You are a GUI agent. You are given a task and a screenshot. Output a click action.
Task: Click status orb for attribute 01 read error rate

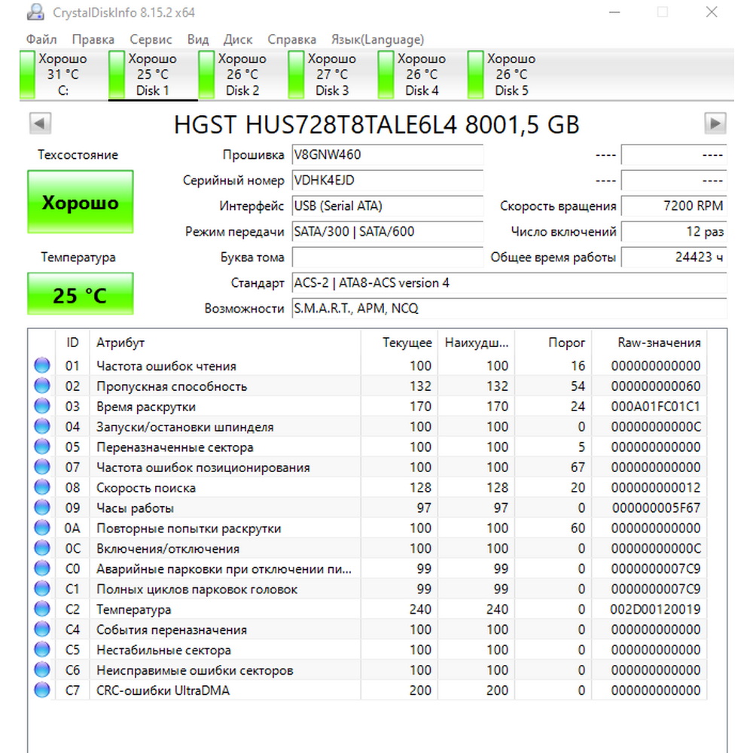(42, 365)
